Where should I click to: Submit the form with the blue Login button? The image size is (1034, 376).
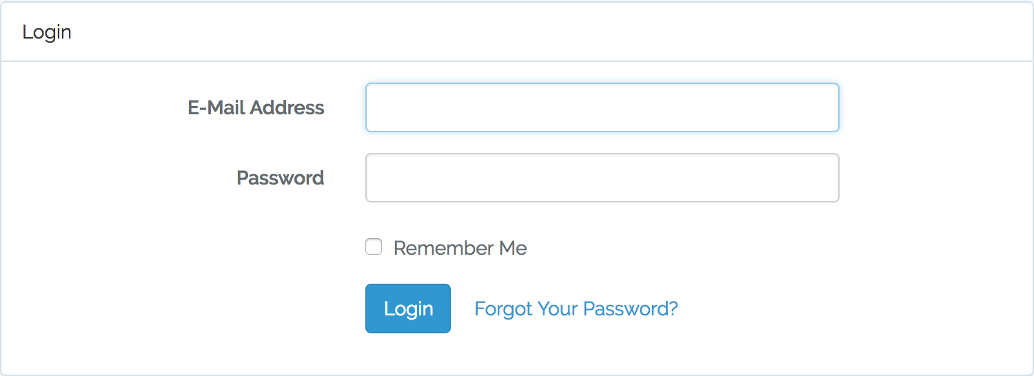pyautogui.click(x=408, y=309)
